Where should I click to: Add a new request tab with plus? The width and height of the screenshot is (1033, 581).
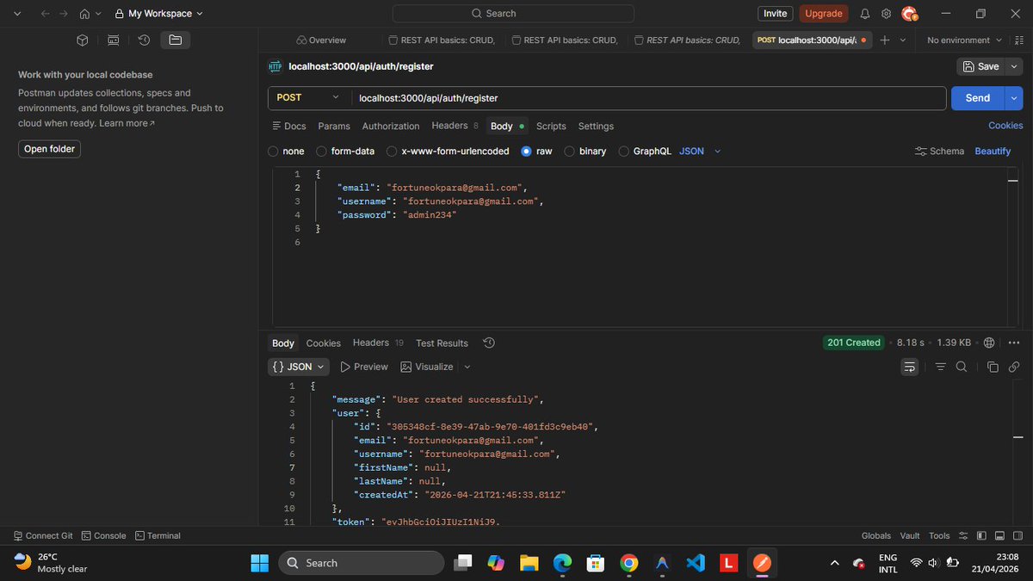[x=884, y=40]
